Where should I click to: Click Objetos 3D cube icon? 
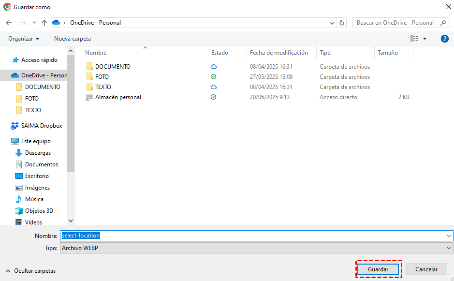19,210
